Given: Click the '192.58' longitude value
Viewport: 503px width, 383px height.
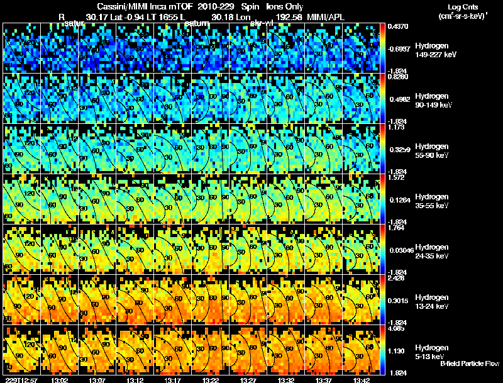Looking at the screenshot, I should point(289,18).
